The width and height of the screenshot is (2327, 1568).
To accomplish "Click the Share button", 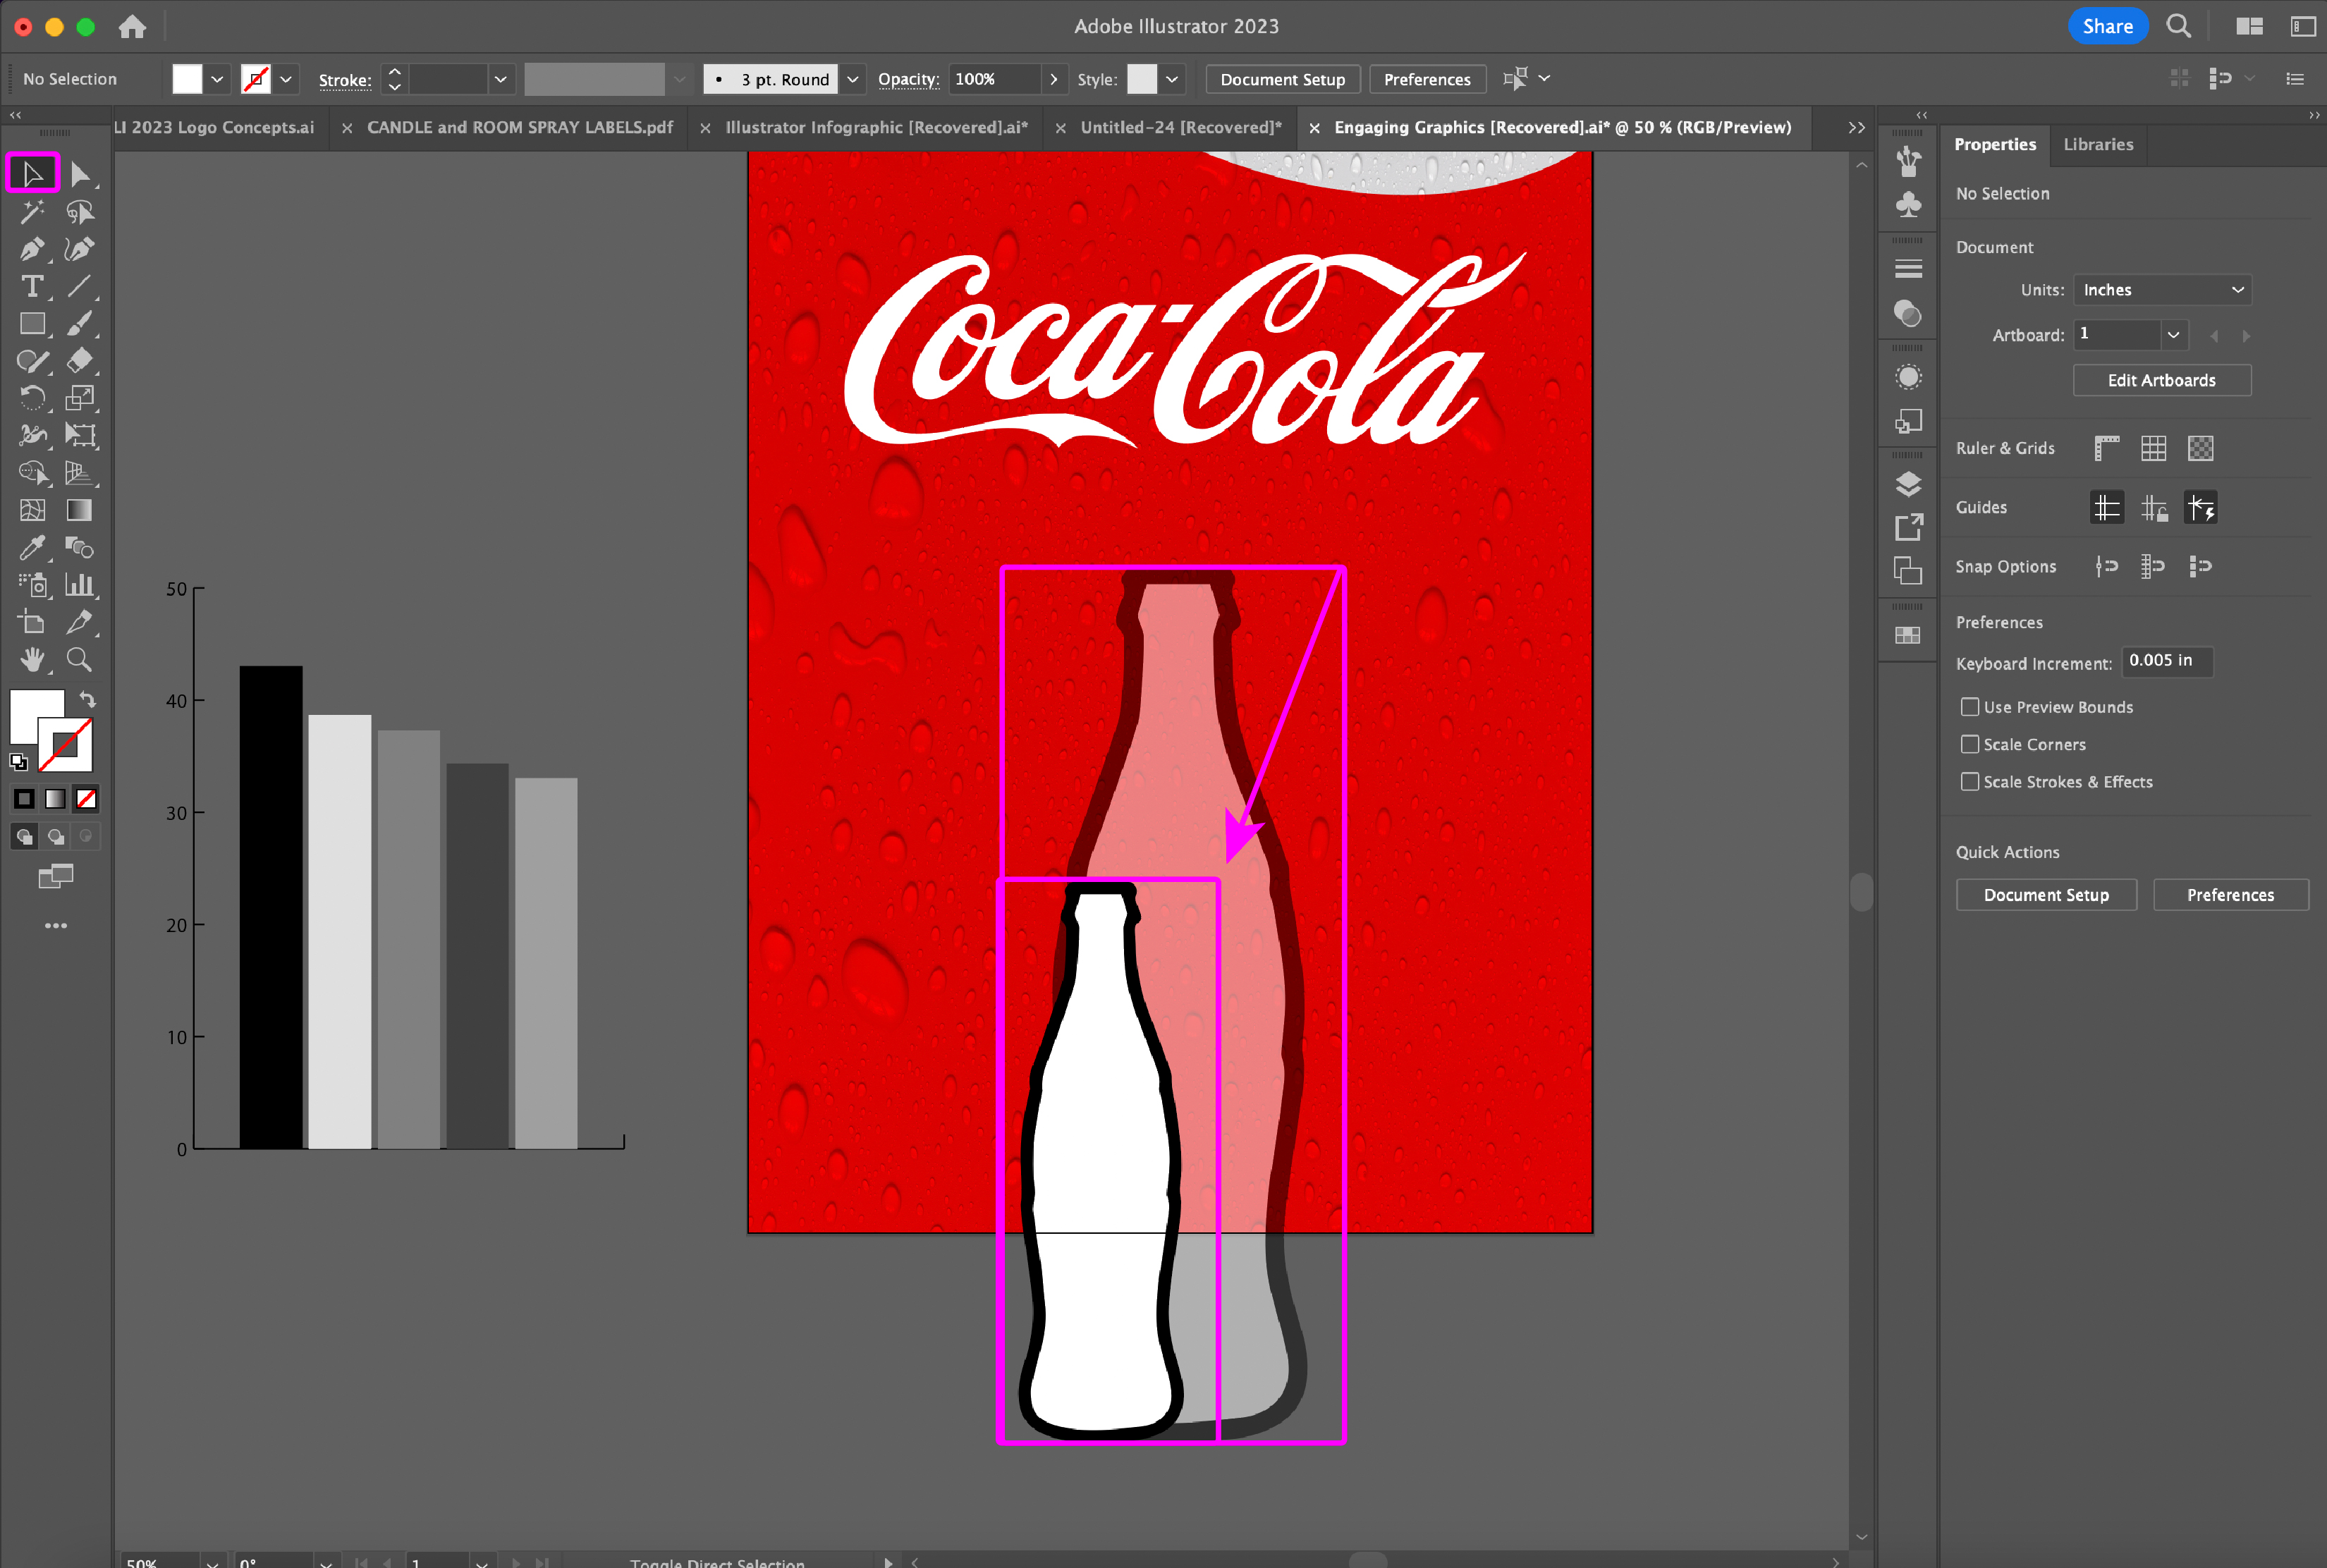I will coord(2107,27).
